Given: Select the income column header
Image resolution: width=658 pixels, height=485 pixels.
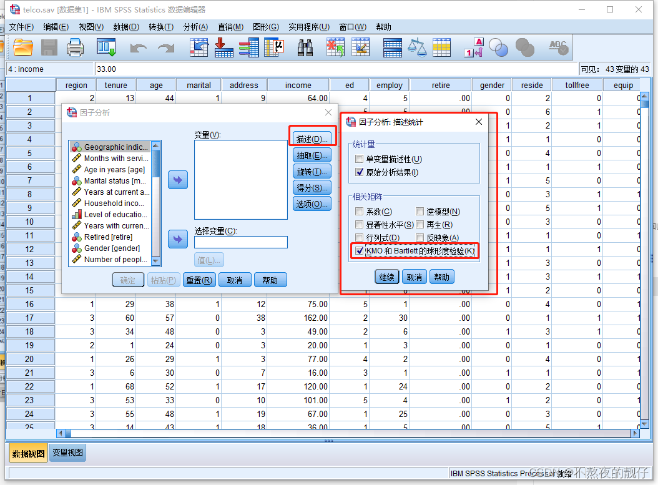Looking at the screenshot, I should [x=298, y=85].
